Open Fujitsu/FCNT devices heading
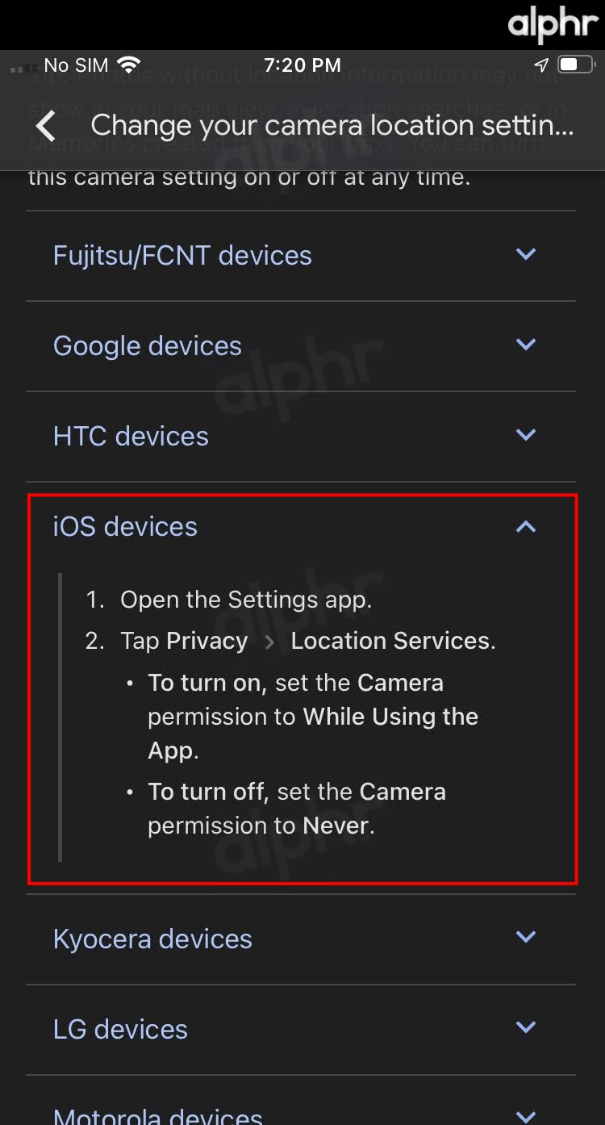 point(182,256)
